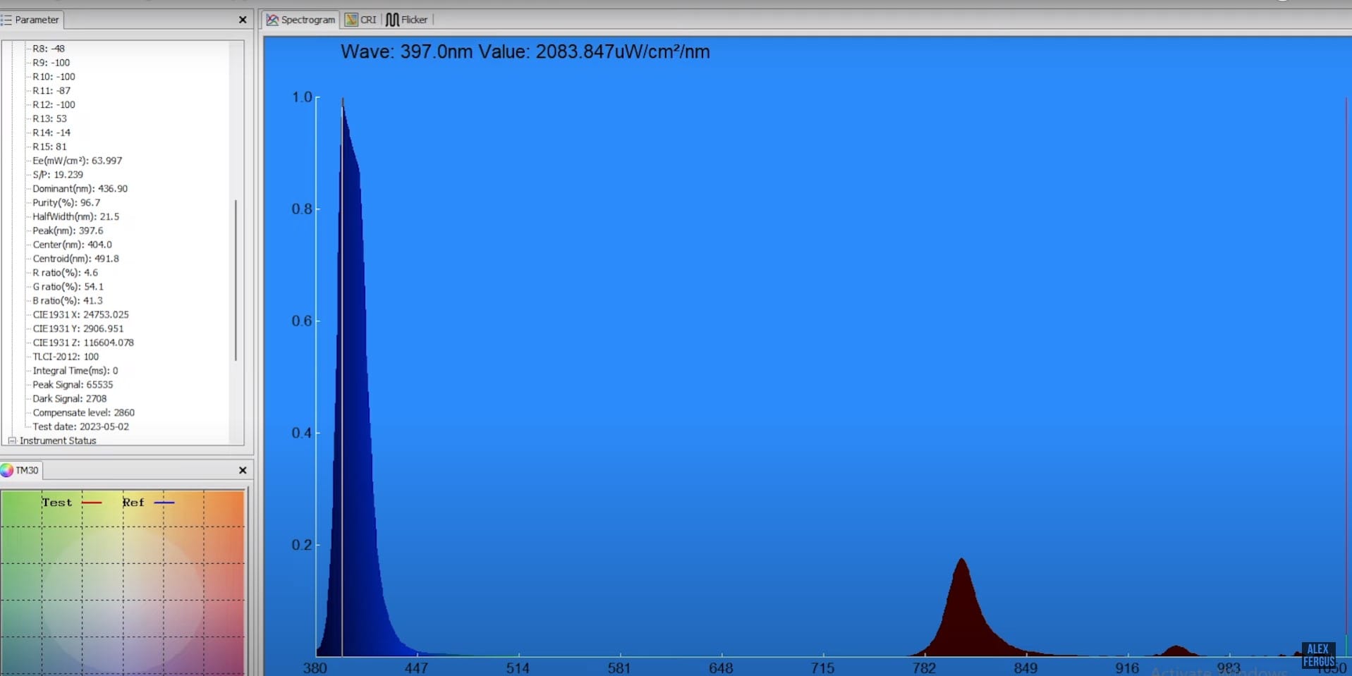Image resolution: width=1352 pixels, height=676 pixels.
Task: Switch to the CRI tab
Action: tap(360, 20)
